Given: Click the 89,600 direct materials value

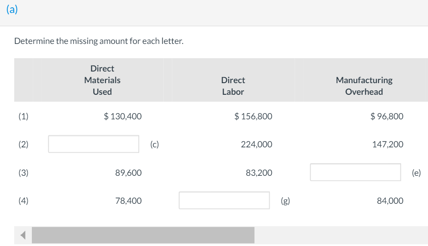Looking at the screenshot, I should 128,173.
